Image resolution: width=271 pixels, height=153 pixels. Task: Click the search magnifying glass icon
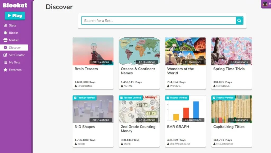coord(239,20)
